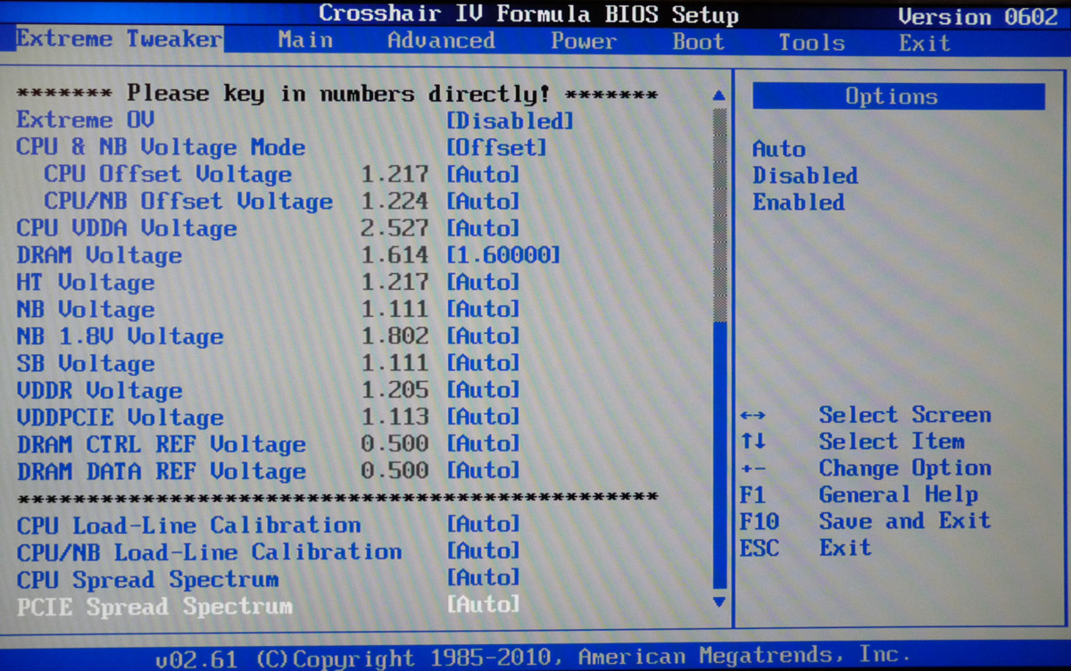Click the 1.802 NB 1.8V reading

click(394, 335)
